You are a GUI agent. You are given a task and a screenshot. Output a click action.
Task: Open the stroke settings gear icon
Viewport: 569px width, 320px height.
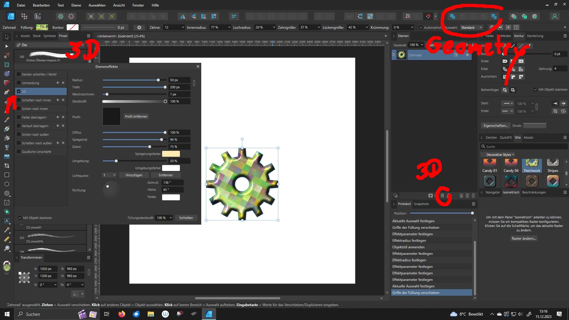click(x=139, y=27)
